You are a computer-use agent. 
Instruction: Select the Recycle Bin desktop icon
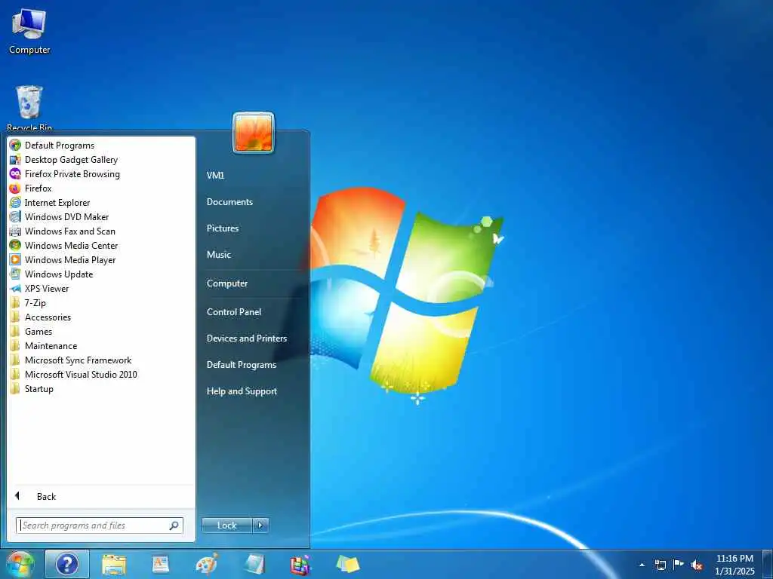pos(29,107)
